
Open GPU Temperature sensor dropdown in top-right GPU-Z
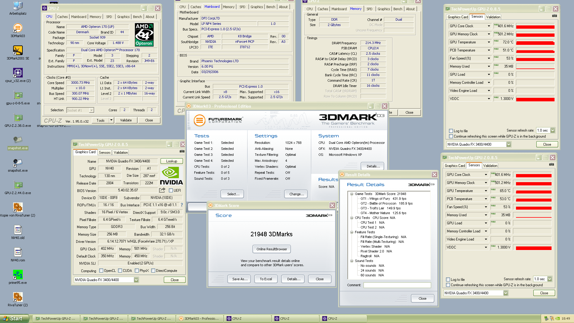pos(489,42)
